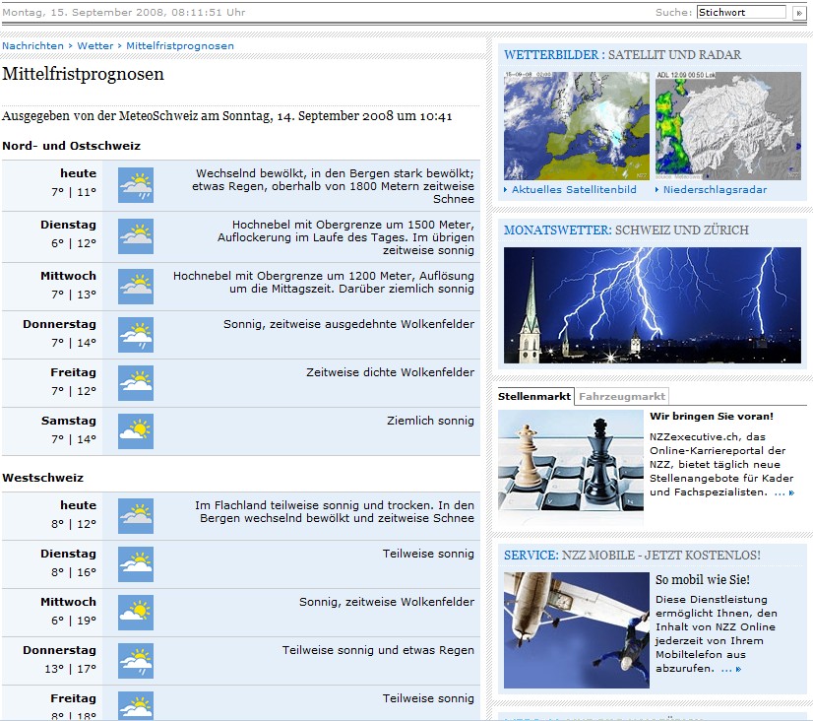The height and width of the screenshot is (721, 813).
Task: Open Niederschlagsradar link
Action: pos(715,189)
